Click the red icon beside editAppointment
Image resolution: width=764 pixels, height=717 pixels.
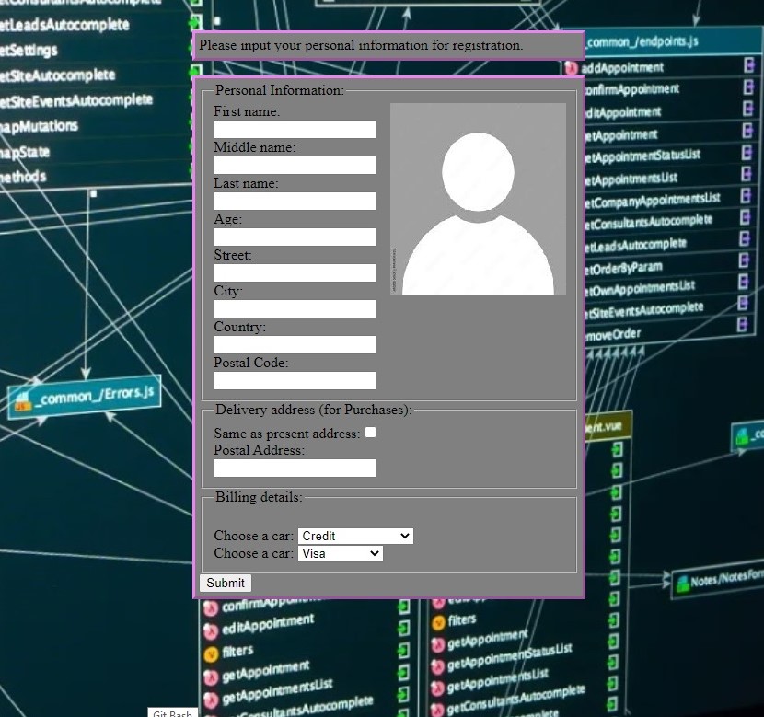(x=210, y=630)
